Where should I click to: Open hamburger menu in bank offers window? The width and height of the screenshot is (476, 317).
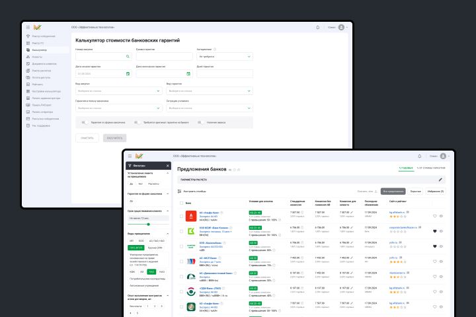pyautogui.click(x=130, y=157)
